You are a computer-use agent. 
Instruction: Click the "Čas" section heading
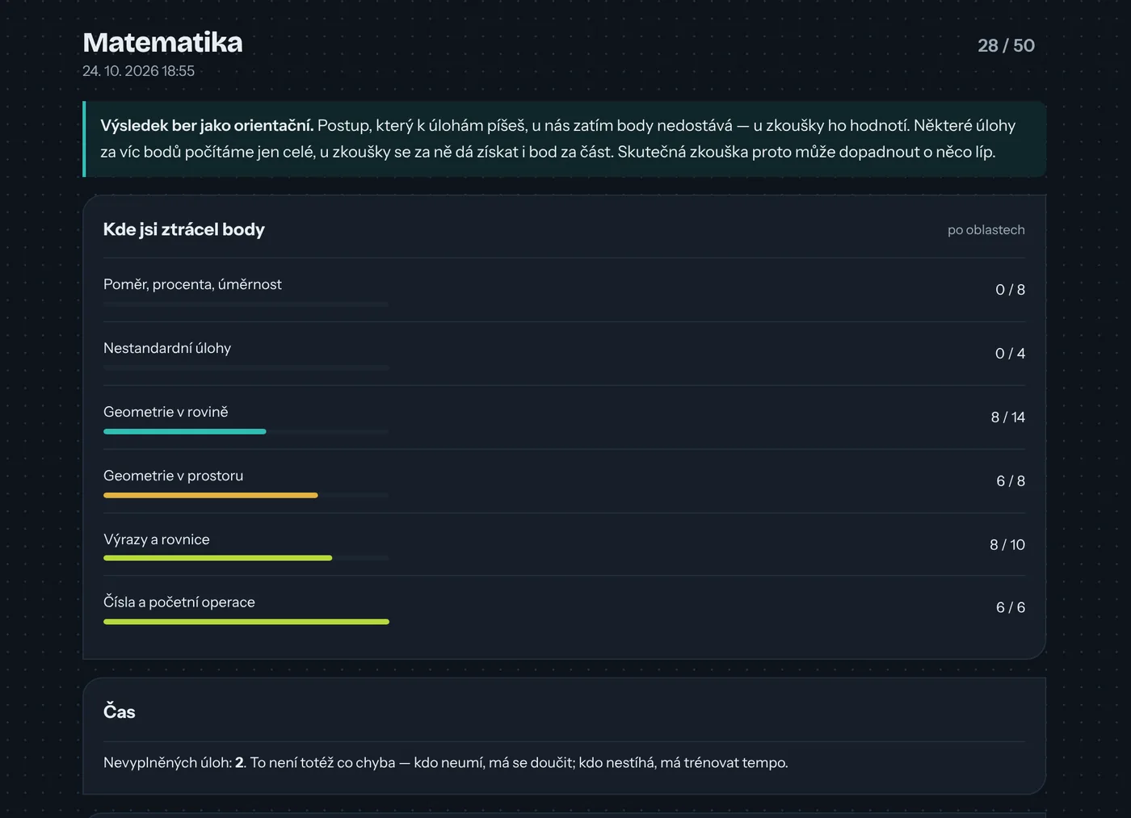(120, 711)
